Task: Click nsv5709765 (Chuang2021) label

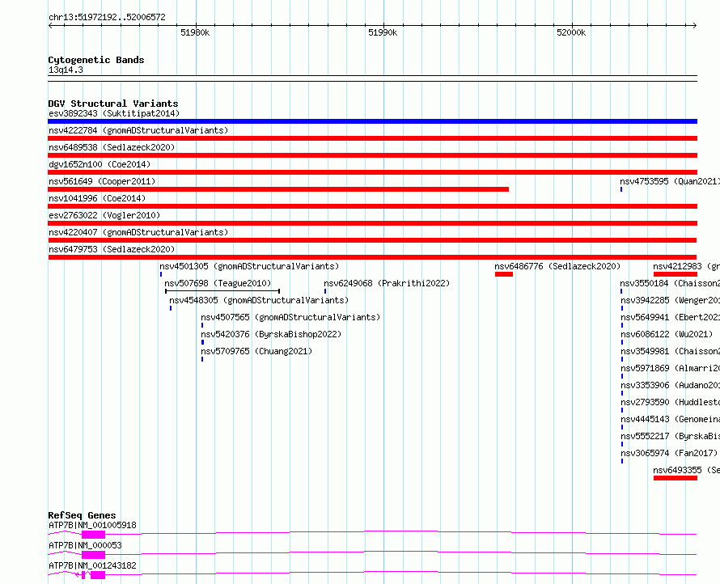Action: pos(256,351)
